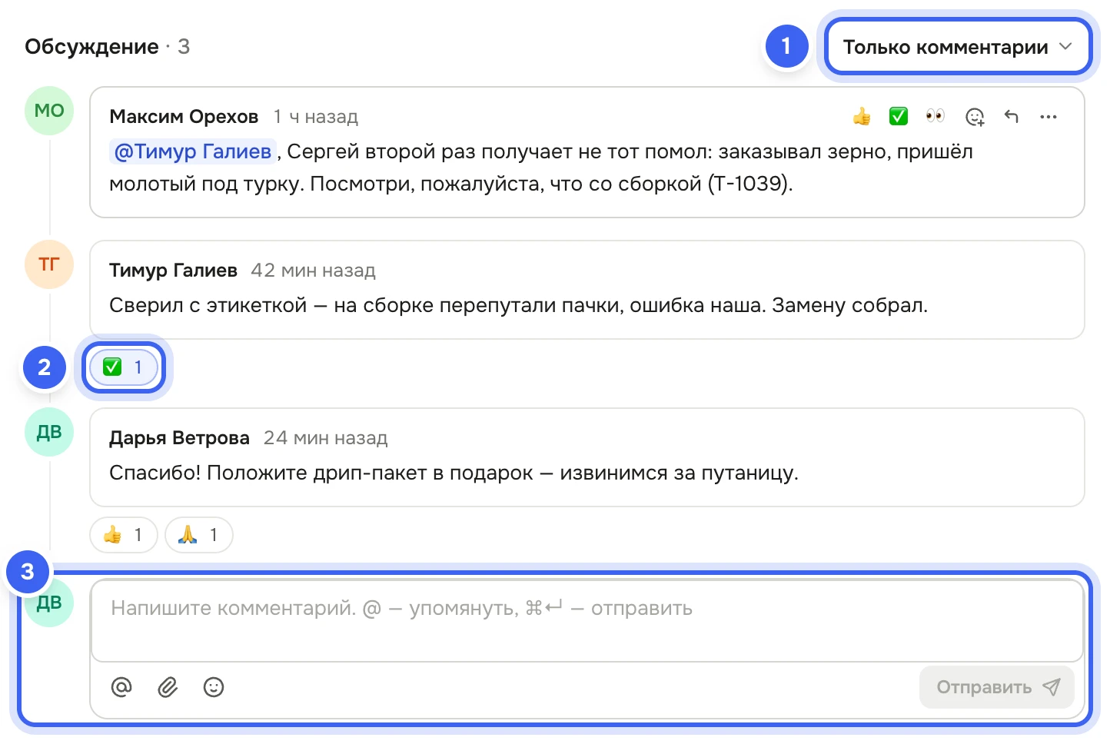Click author name «Тимур Галиев» in second comment
Screen dimensions: 1110x744
(173, 271)
